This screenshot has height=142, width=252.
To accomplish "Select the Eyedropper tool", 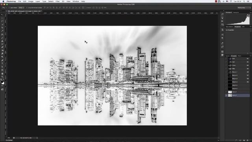I will coord(2,31).
